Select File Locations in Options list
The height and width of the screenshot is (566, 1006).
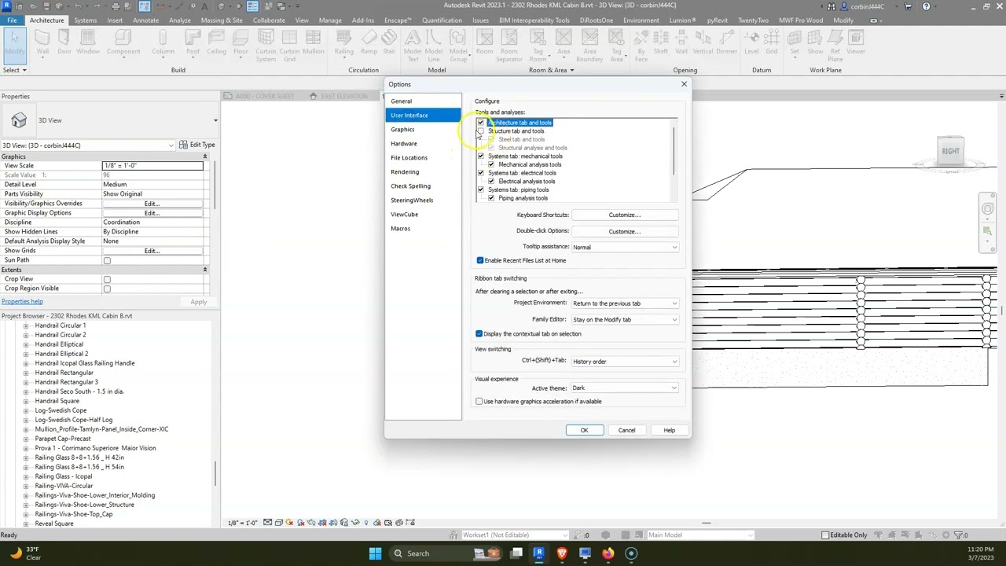pyautogui.click(x=409, y=158)
